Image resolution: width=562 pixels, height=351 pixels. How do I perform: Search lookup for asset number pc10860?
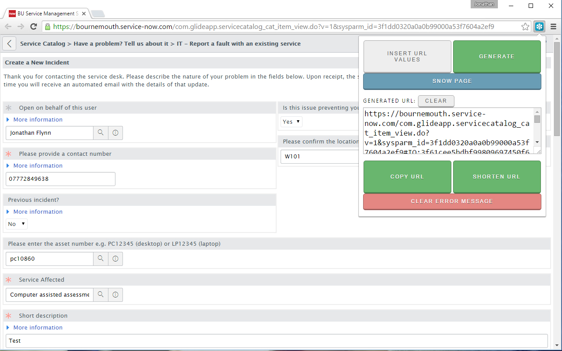[x=101, y=259]
